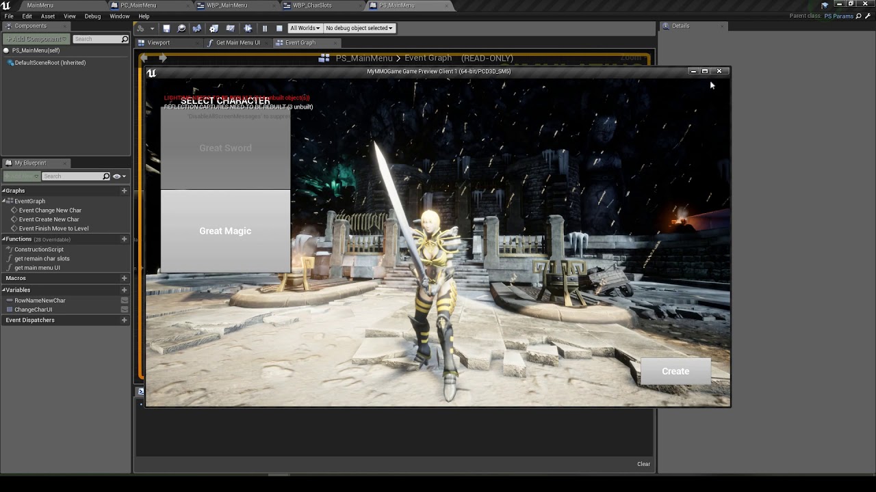Select the ChangeCharUI variable
Viewport: 876px width, 492px height.
pyautogui.click(x=33, y=310)
